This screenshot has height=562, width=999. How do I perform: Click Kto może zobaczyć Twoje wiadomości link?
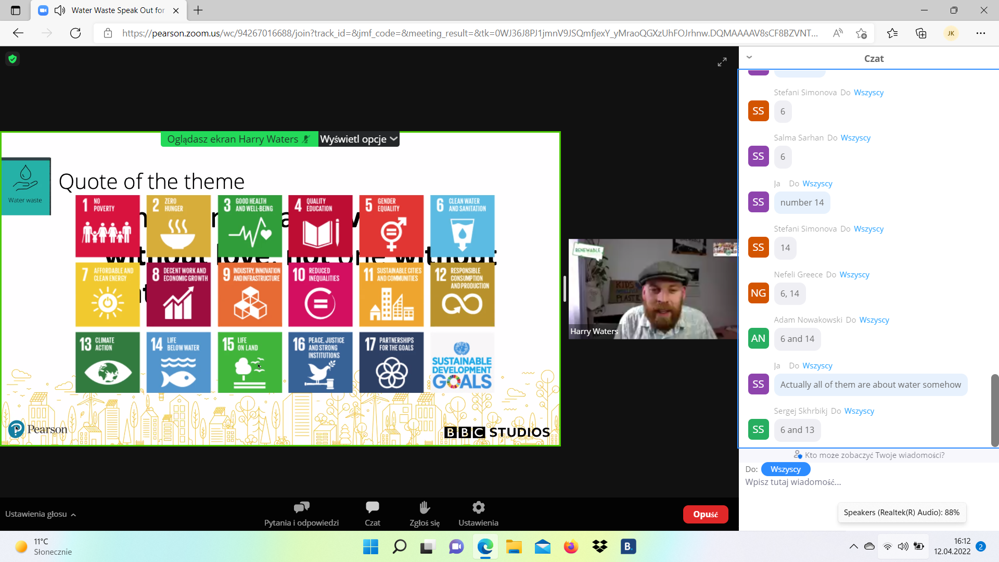(x=874, y=455)
